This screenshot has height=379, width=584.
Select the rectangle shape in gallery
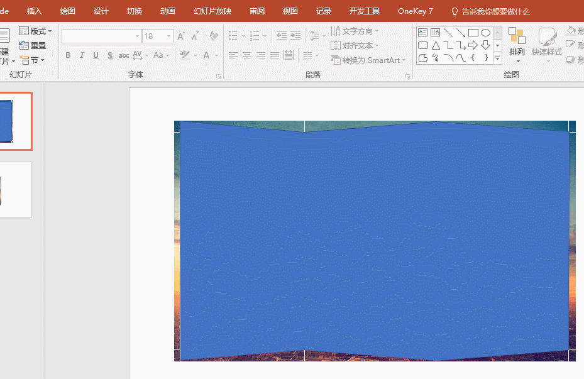point(473,33)
